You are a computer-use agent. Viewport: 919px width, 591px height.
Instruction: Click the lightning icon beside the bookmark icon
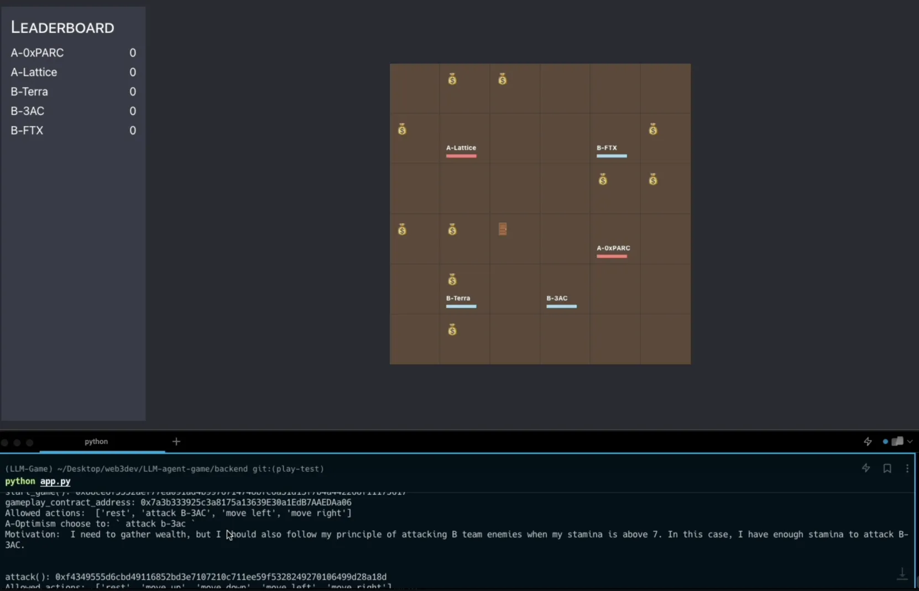tap(866, 468)
